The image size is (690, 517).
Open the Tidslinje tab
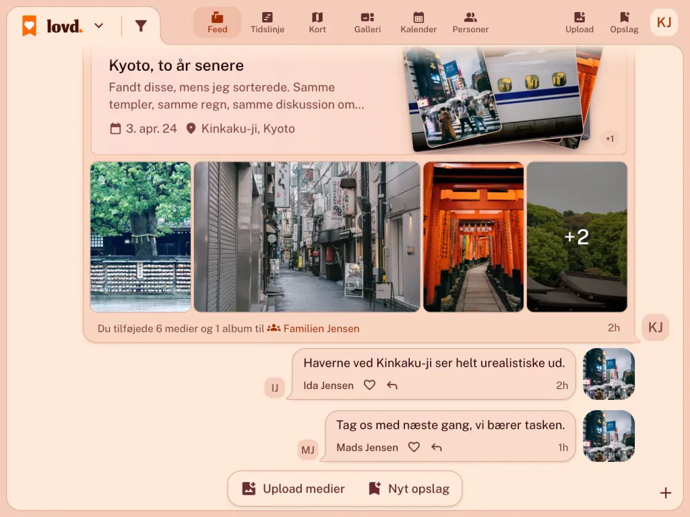point(267,23)
